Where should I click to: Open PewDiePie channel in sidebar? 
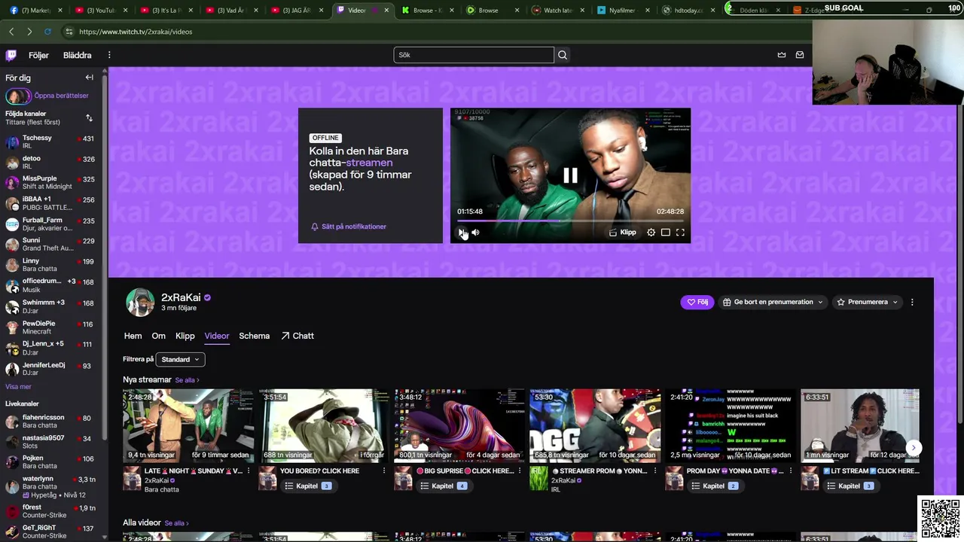pyautogui.click(x=50, y=327)
